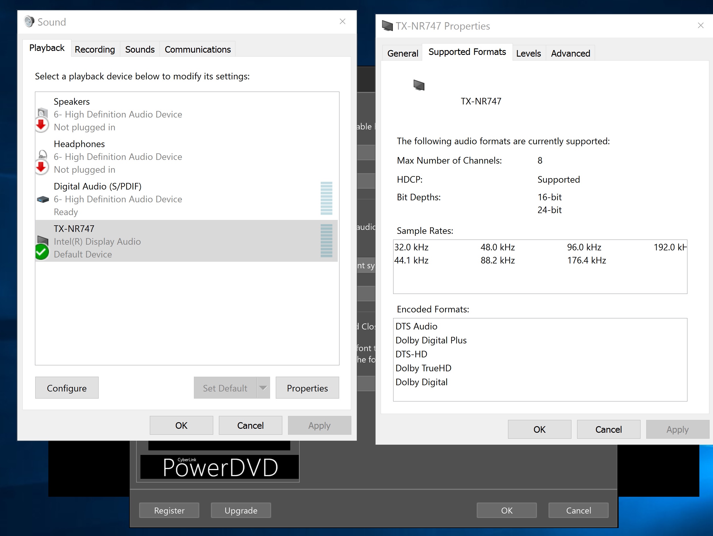The image size is (713, 536).
Task: Click OK in the Sound dialog
Action: point(181,425)
